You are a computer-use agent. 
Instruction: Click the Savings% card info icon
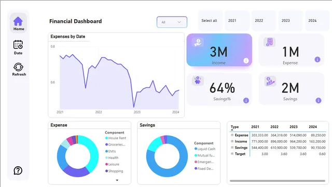point(246,100)
